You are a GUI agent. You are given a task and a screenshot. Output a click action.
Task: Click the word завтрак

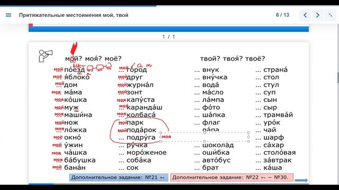278,160
